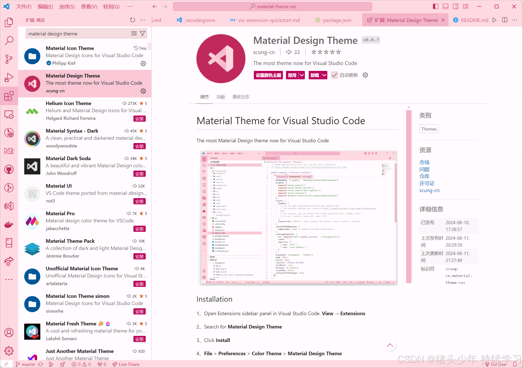Viewport: 523px width, 368px height.
Task: Click the run icon in editor toolbar
Action: (x=494, y=20)
